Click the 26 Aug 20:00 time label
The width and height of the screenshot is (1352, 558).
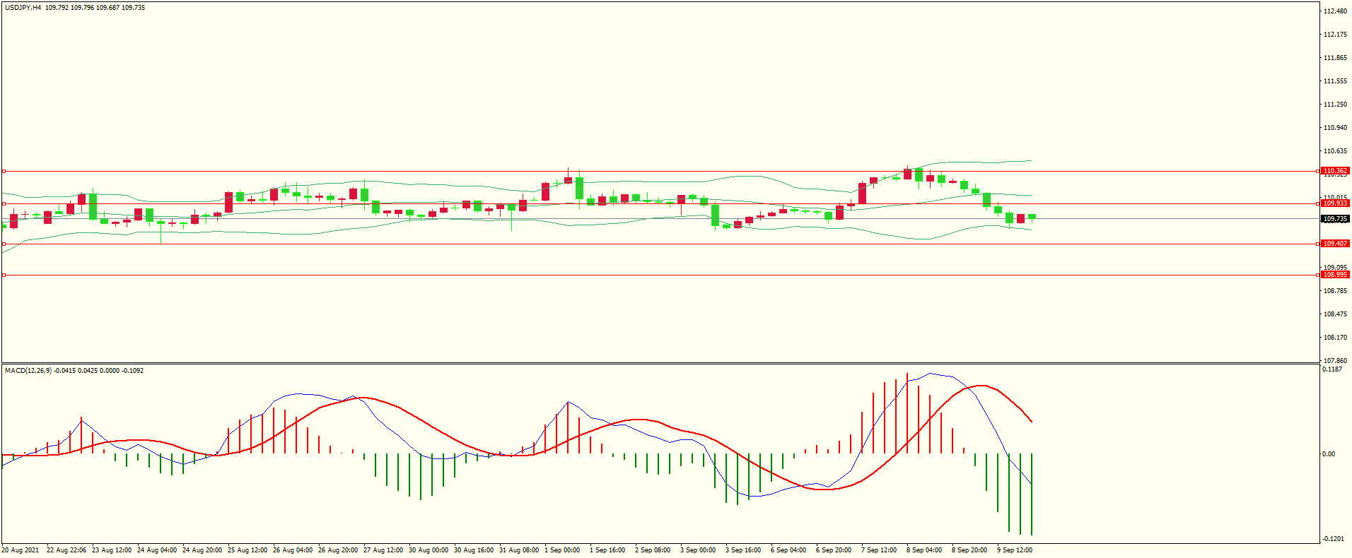pos(338,550)
